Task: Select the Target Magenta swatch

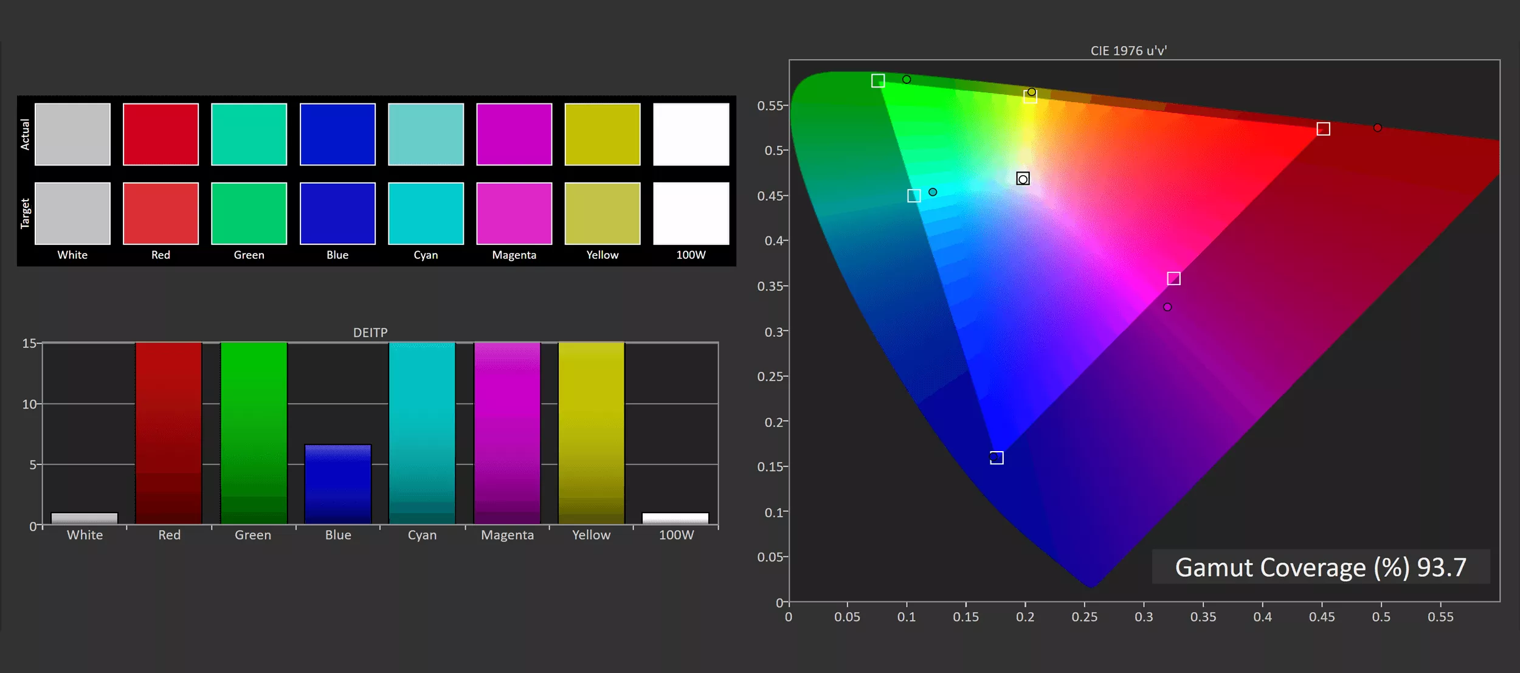Action: 514,213
